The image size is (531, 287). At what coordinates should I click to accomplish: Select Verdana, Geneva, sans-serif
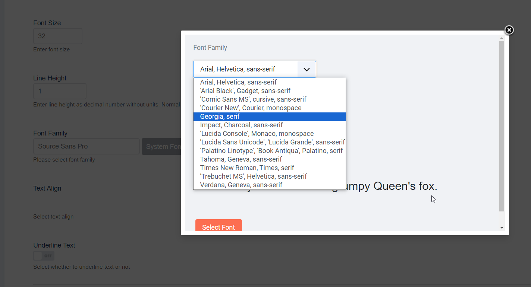(270, 185)
